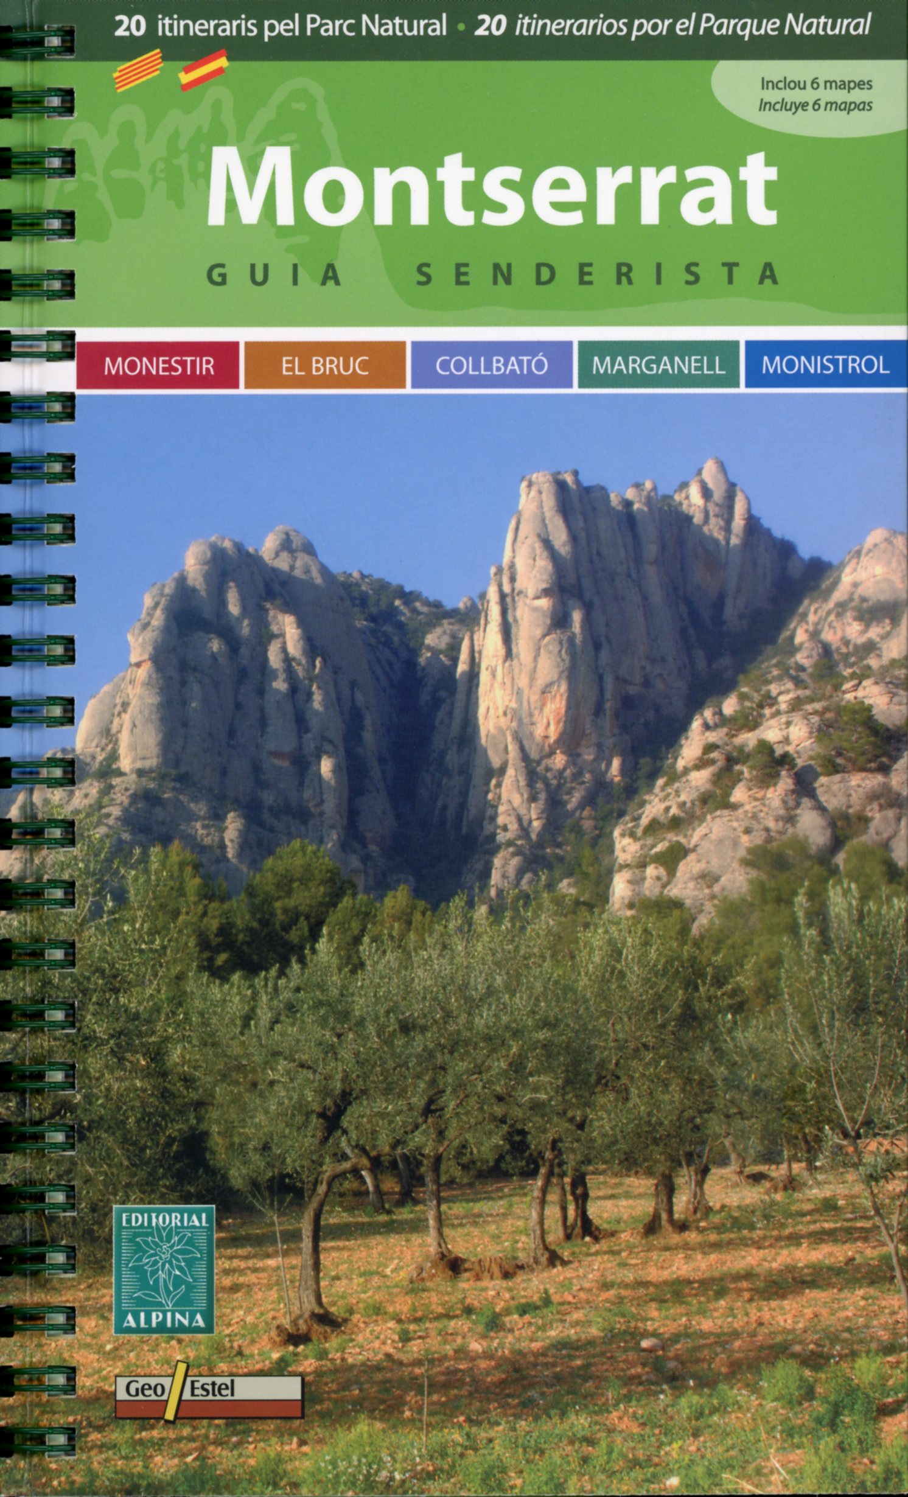The width and height of the screenshot is (908, 1497).
Task: Click the "Inclou 6 mapes" badge
Action: pyautogui.click(x=814, y=94)
